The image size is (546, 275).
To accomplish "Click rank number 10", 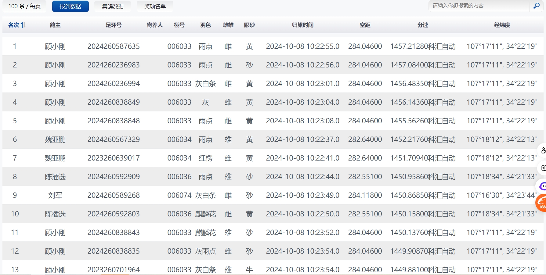I will coord(15,214).
